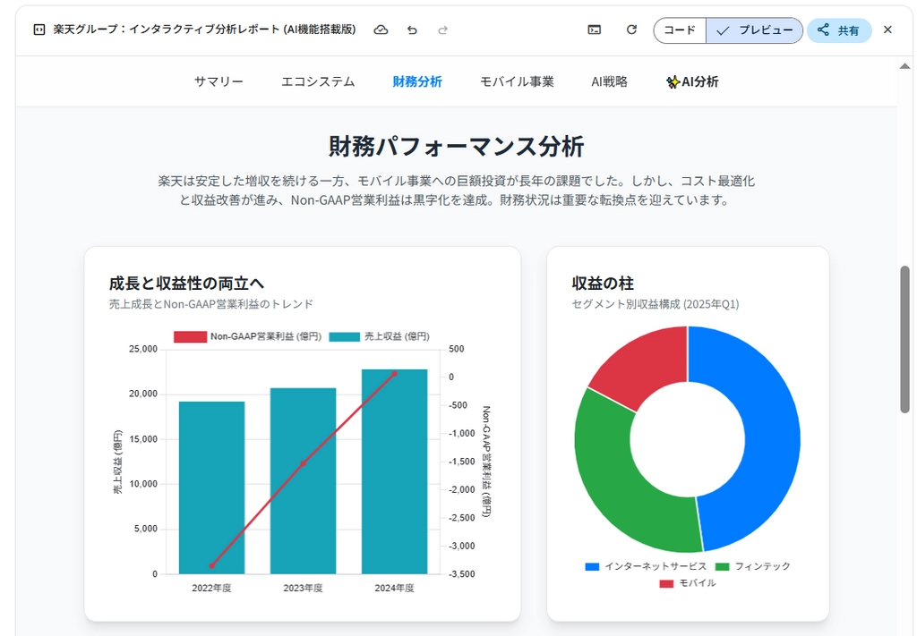This screenshot has height=636, width=917.
Task: Click the 財務パフォーマンス分析 heading
Action: point(456,146)
